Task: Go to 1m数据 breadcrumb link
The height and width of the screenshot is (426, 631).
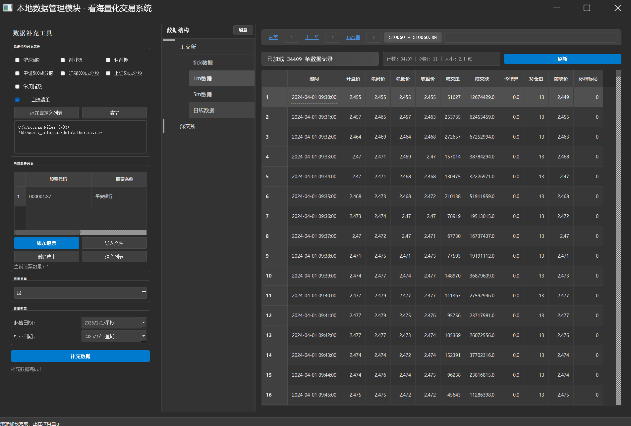Action: point(353,37)
